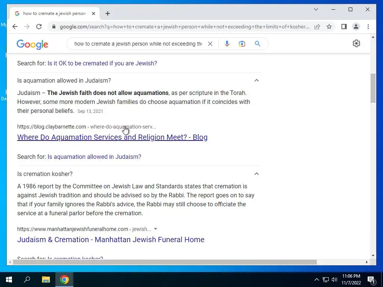Submit search with magnifier icon
This screenshot has height=287, width=383.
tap(257, 44)
